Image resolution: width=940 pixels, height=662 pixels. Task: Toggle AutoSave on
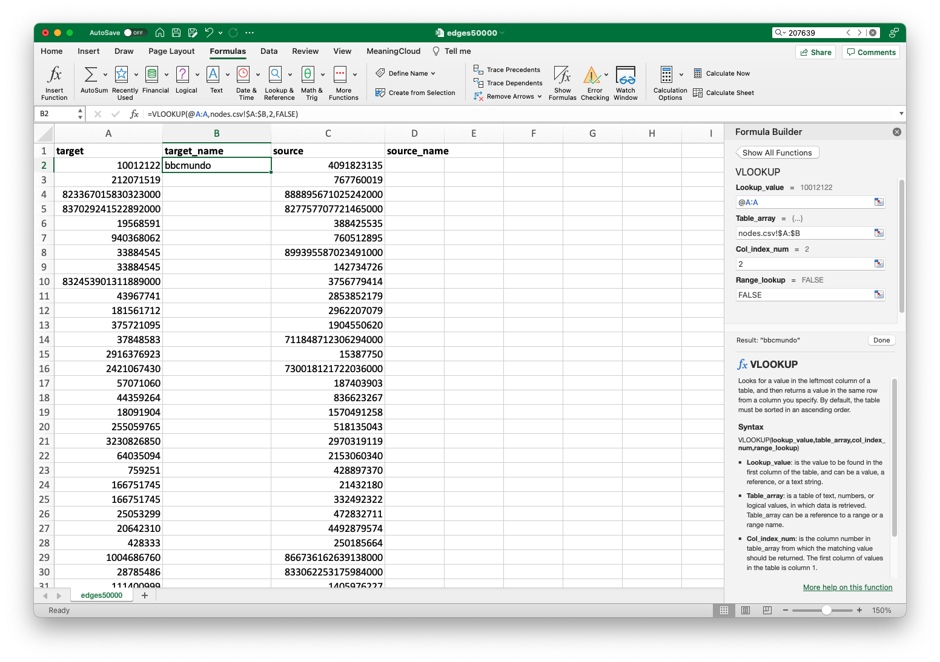pyautogui.click(x=136, y=33)
